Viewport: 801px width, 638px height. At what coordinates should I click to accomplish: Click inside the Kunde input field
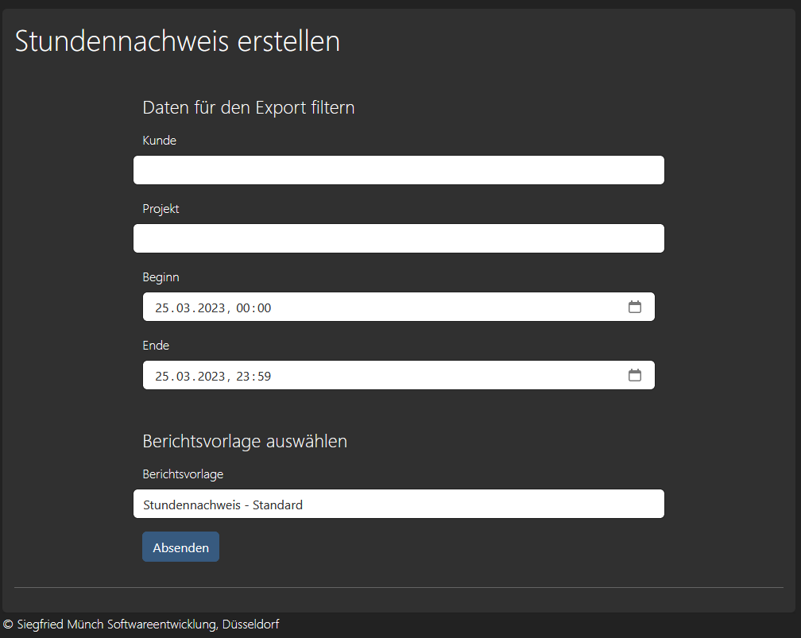(398, 169)
